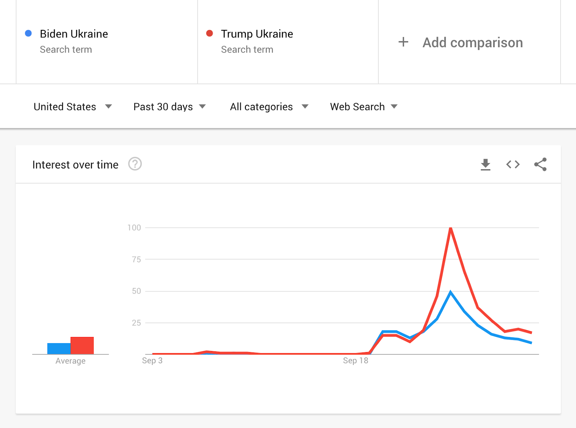Click the Sep 3 axis label
The width and height of the screenshot is (576, 428).
152,361
